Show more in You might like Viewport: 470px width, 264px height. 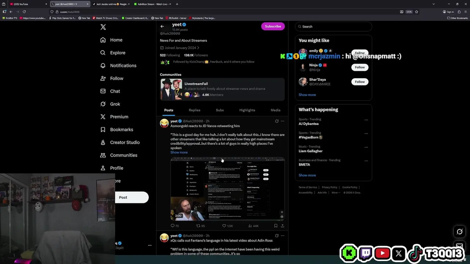click(307, 95)
